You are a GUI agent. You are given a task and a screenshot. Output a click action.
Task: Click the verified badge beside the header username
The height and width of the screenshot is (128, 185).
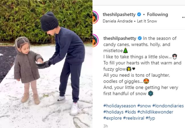pyautogui.click(x=139, y=15)
